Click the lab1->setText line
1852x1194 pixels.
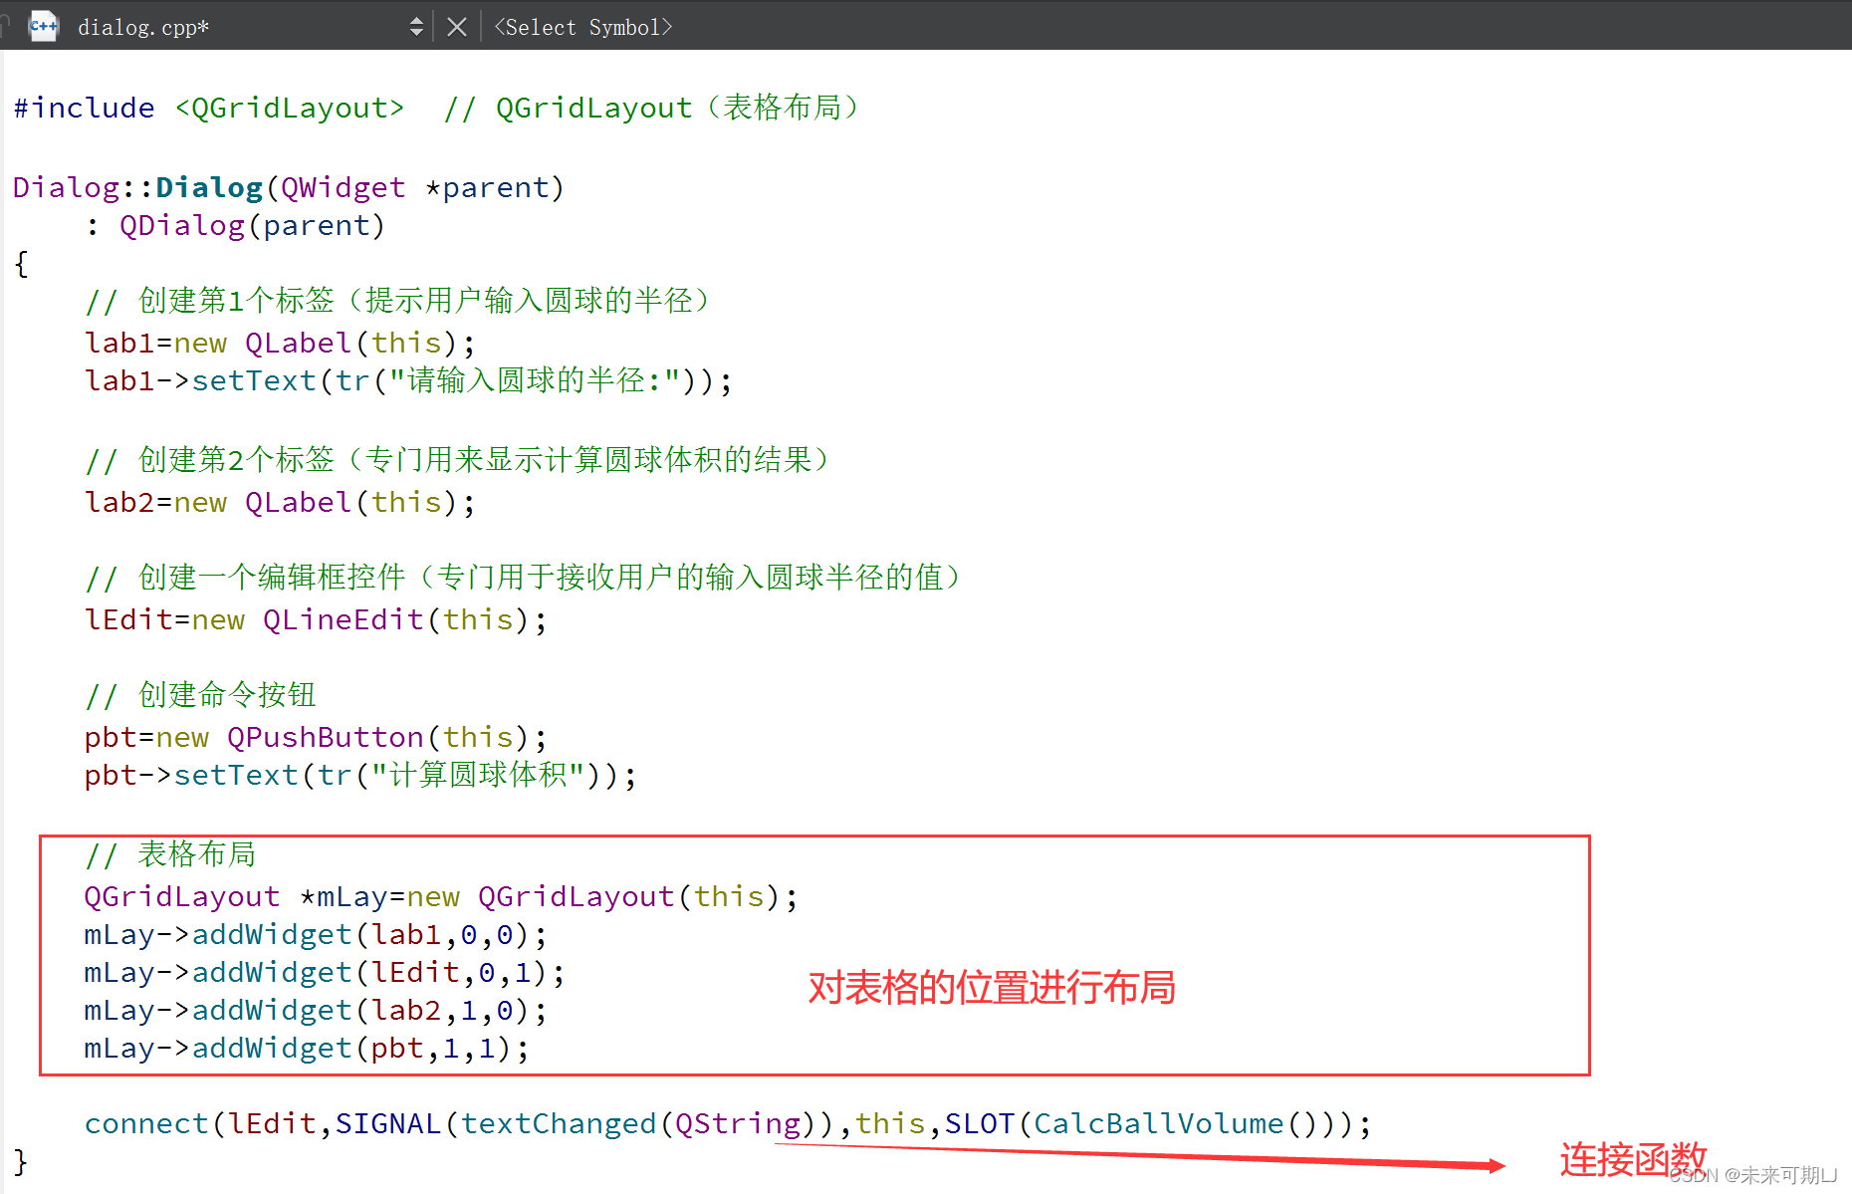(x=408, y=380)
